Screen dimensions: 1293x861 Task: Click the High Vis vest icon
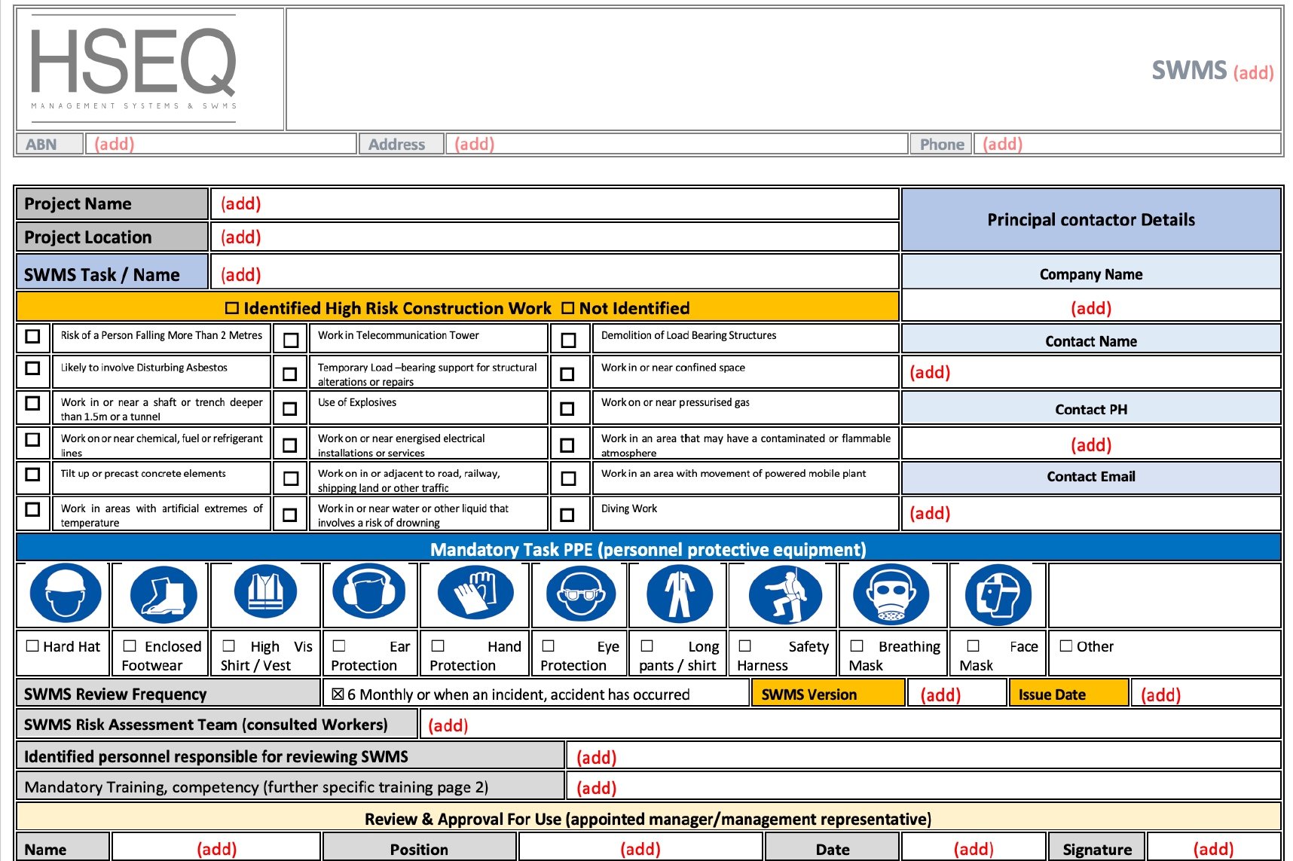[x=265, y=593]
